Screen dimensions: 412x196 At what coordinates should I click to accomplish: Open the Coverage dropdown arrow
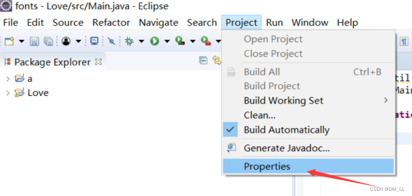193,41
